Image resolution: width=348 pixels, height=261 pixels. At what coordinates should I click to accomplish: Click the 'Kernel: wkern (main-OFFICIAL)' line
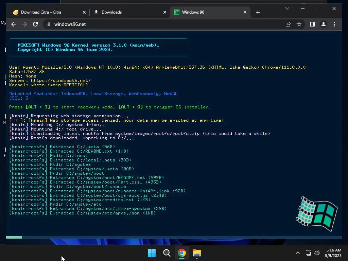pos(49,85)
